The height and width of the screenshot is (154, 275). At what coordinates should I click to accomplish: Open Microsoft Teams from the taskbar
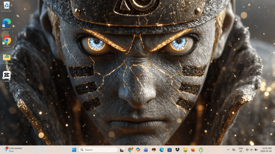pos(146,150)
